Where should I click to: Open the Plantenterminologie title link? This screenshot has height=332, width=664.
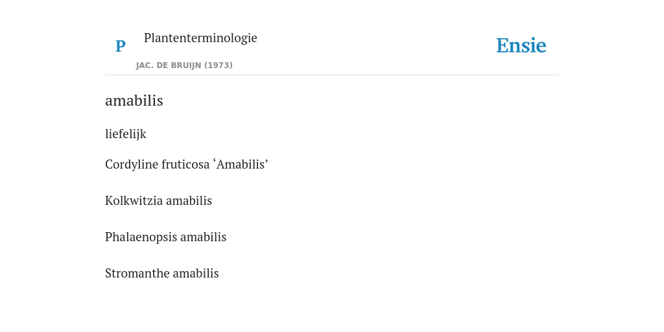(200, 38)
